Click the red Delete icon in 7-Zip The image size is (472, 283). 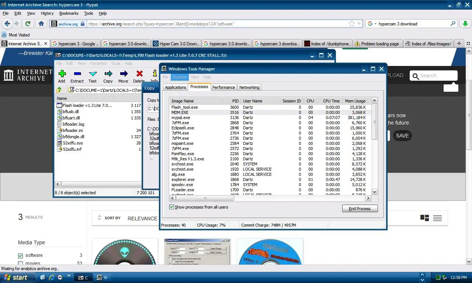click(139, 76)
